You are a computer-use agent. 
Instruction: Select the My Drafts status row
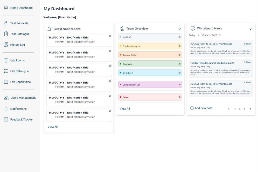[150, 37]
